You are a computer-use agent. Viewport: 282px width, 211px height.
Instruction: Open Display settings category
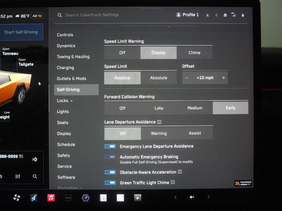(64, 134)
